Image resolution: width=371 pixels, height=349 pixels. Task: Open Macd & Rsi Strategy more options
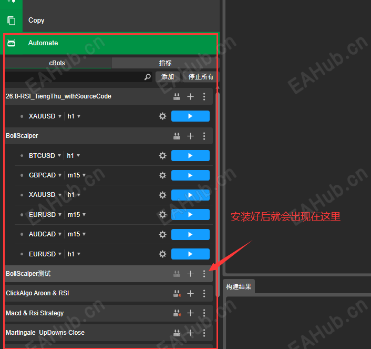[204, 313]
